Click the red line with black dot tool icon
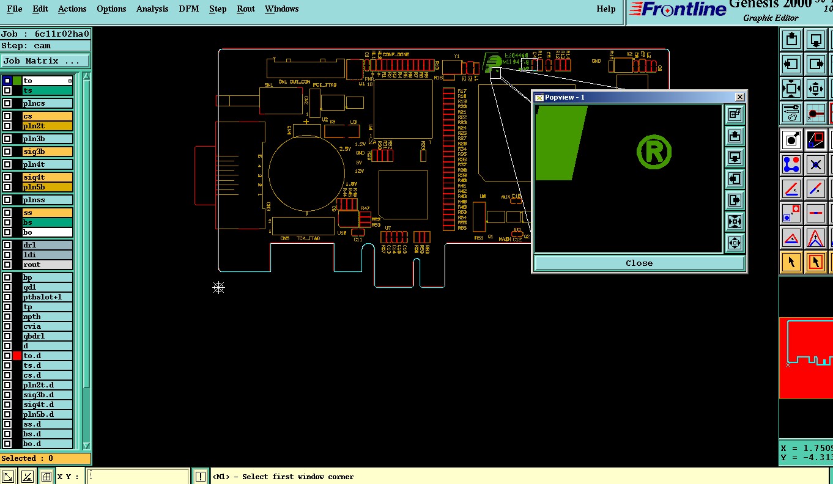The width and height of the screenshot is (833, 484). pyautogui.click(x=815, y=113)
